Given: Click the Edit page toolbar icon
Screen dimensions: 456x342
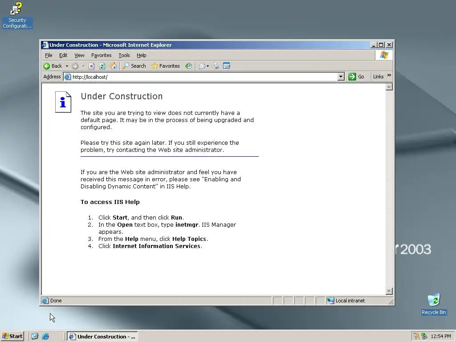Looking at the screenshot, I should coord(227,66).
